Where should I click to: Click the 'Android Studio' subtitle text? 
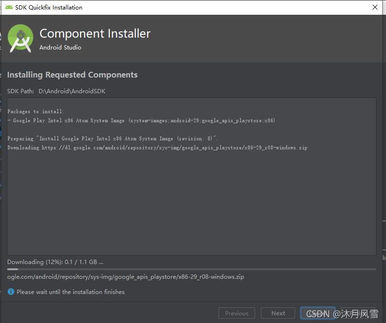coord(60,47)
